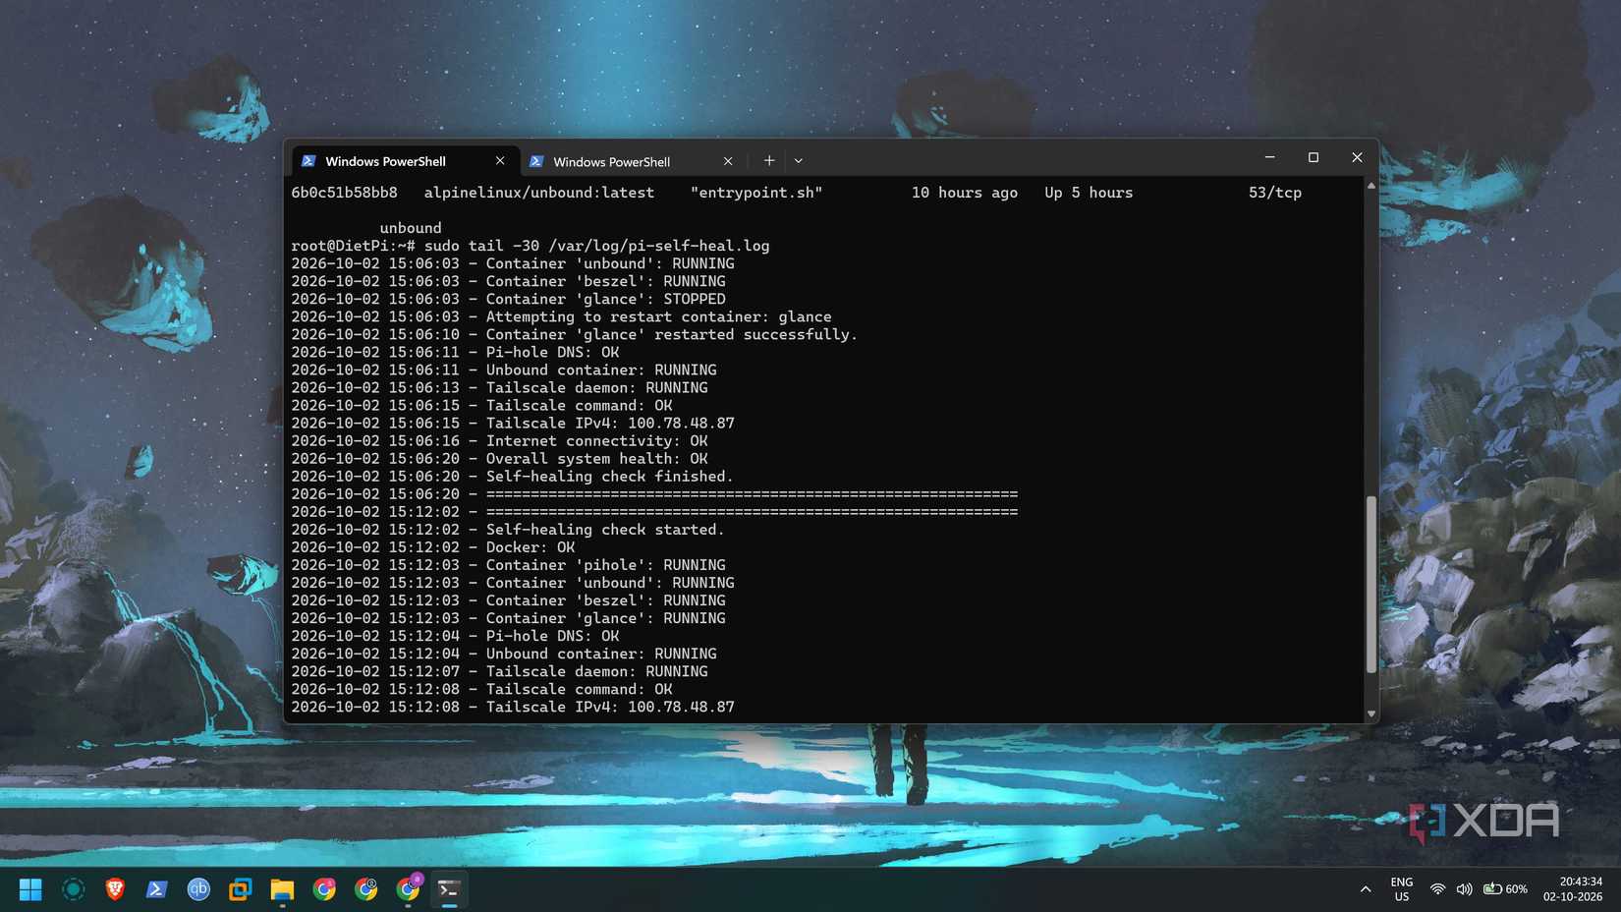1621x912 pixels.
Task: Click the Windows Terminal taskbar icon
Action: pos(449,889)
